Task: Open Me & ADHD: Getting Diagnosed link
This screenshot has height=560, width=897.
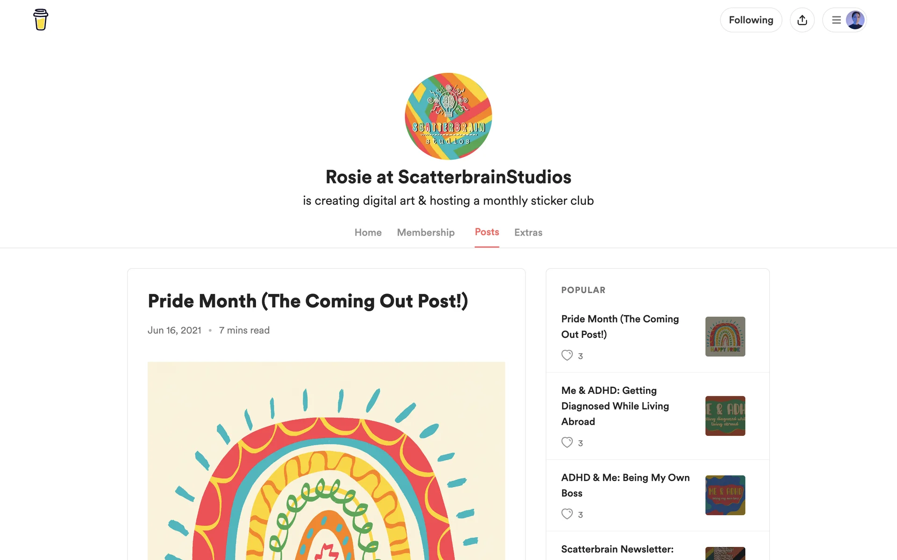Action: [x=615, y=406]
